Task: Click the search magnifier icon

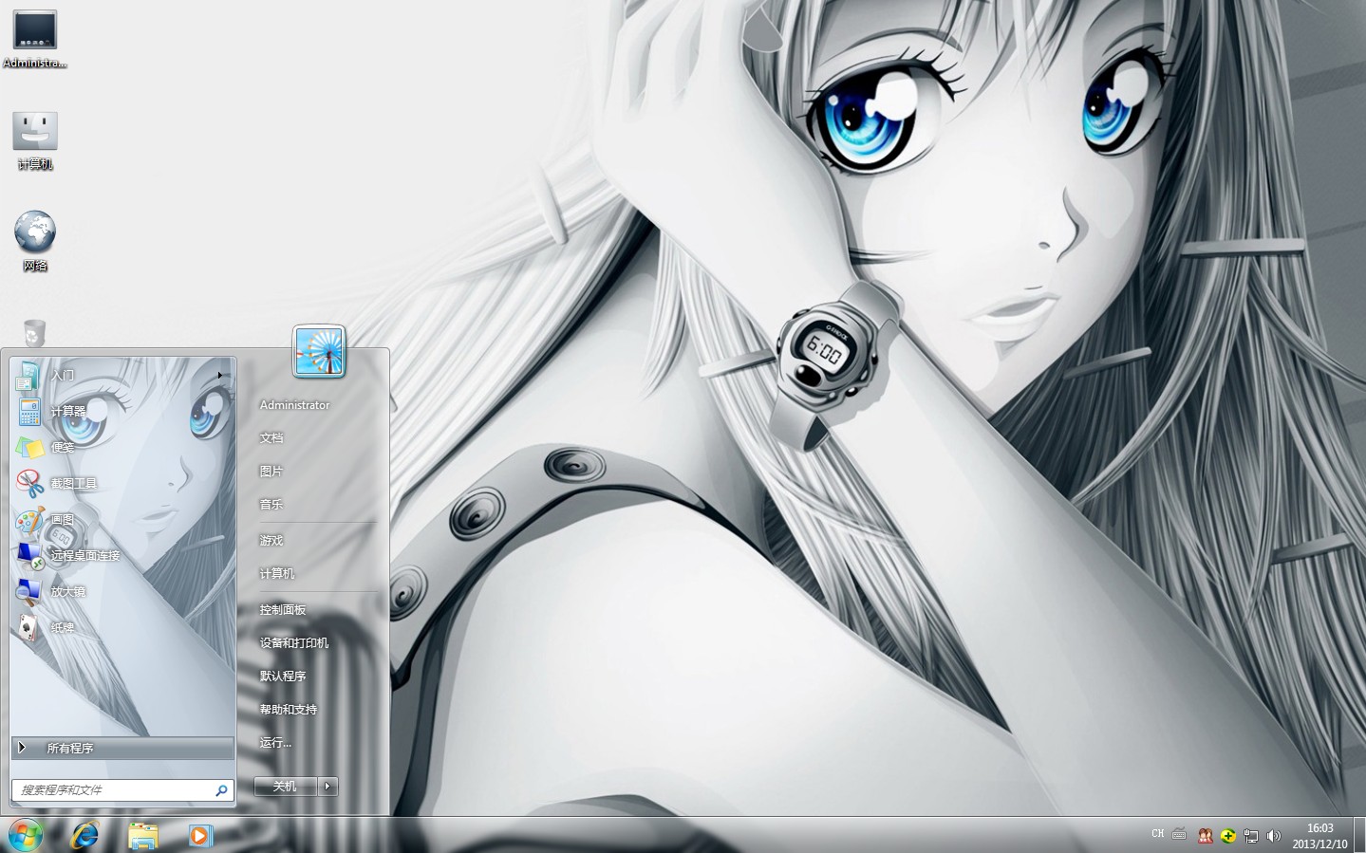Action: 222,789
